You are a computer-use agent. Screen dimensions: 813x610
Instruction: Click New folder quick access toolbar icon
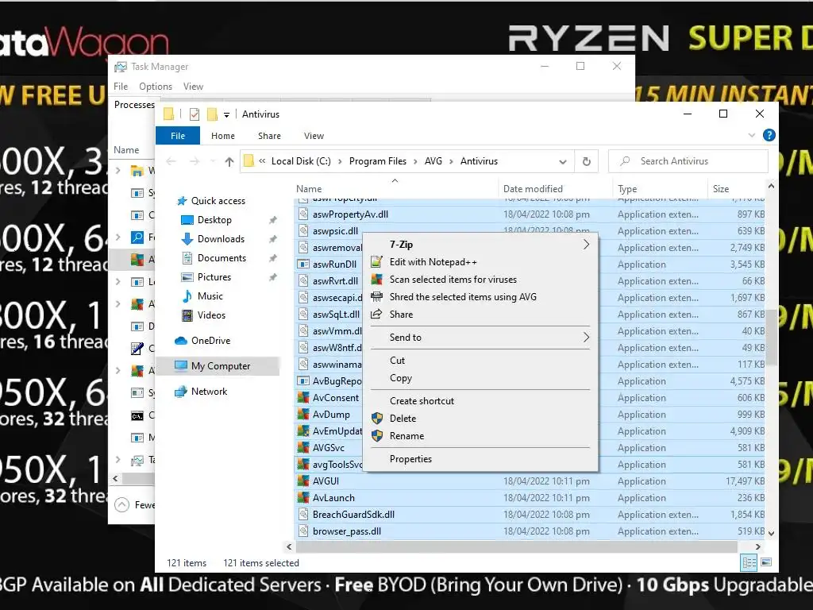click(212, 114)
